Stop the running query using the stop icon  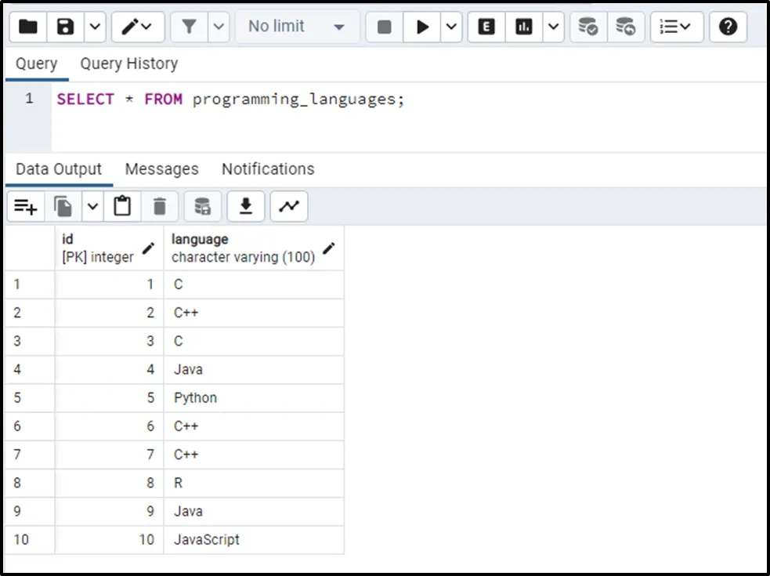[x=384, y=27]
